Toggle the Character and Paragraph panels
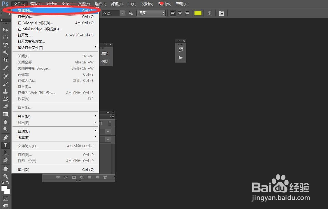Viewport: 328px width, 209px height. tap(222, 13)
